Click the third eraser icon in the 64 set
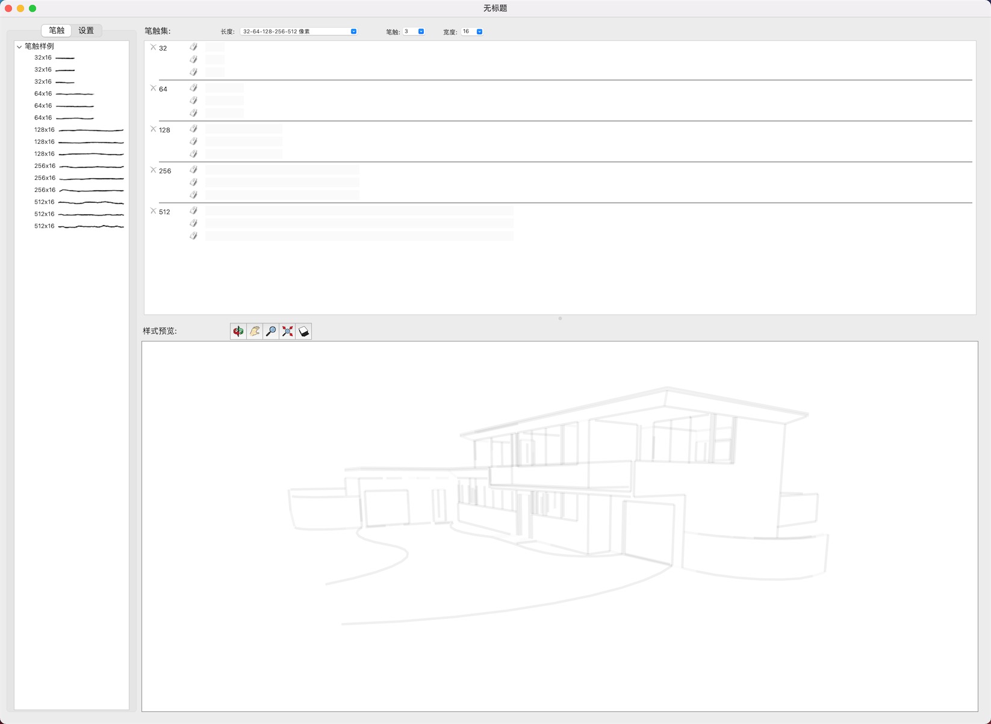The height and width of the screenshot is (724, 991). pyautogui.click(x=193, y=113)
